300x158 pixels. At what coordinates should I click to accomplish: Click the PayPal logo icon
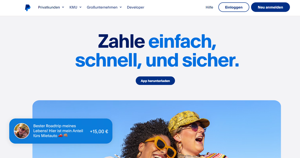[28, 7]
